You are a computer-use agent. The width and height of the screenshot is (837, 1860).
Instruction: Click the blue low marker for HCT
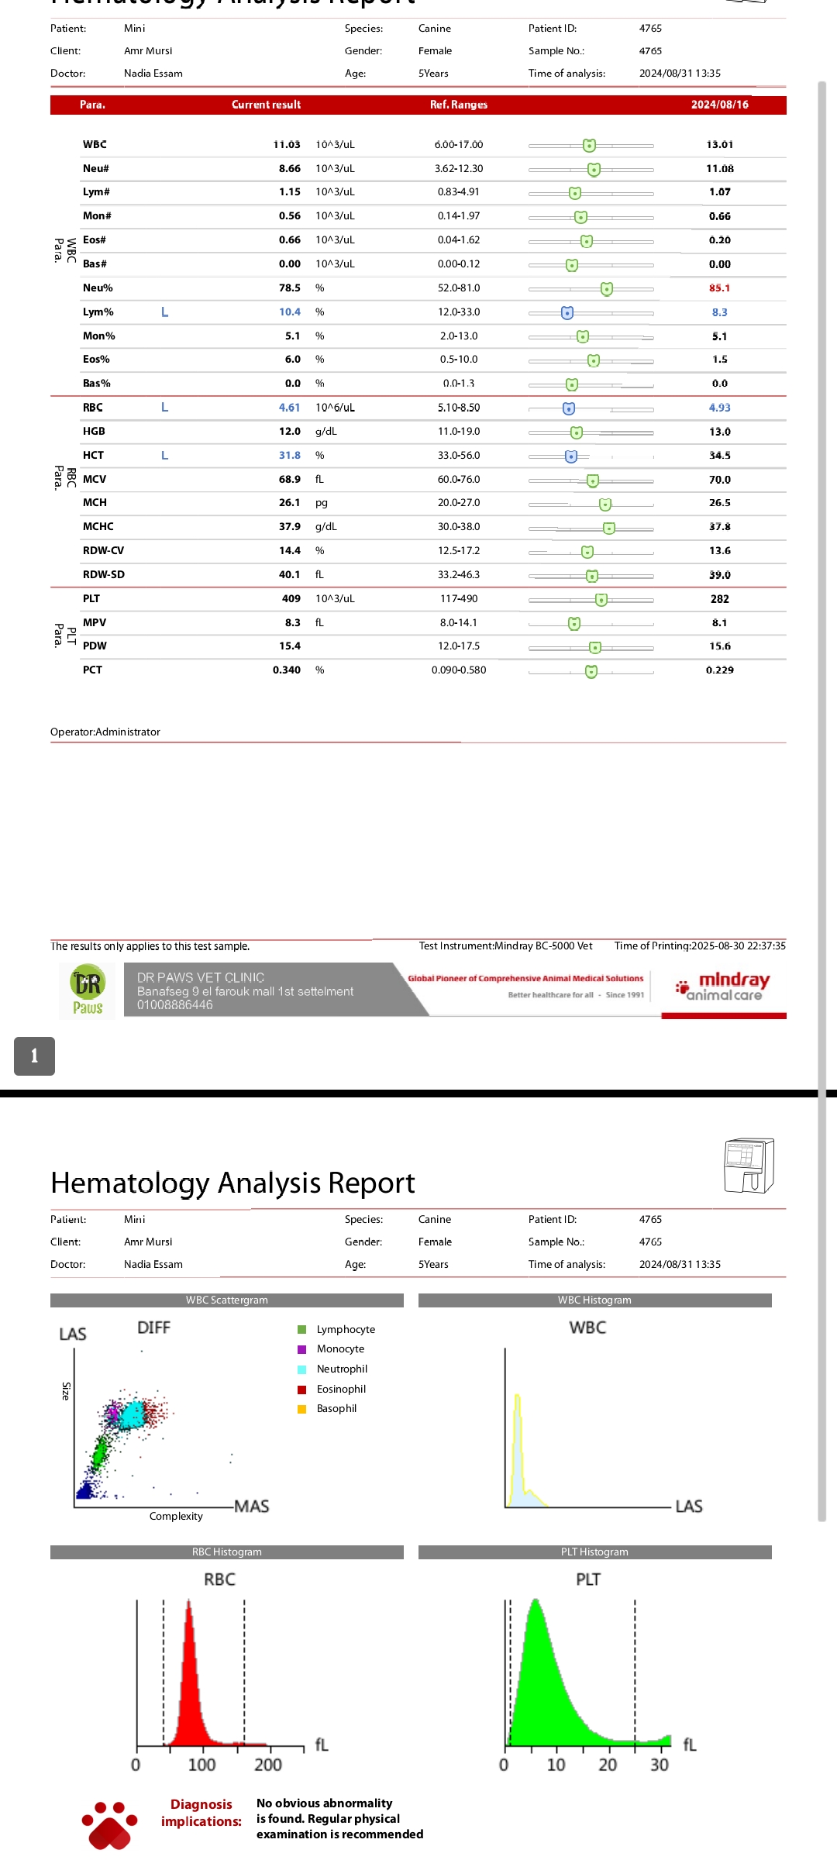point(571,456)
